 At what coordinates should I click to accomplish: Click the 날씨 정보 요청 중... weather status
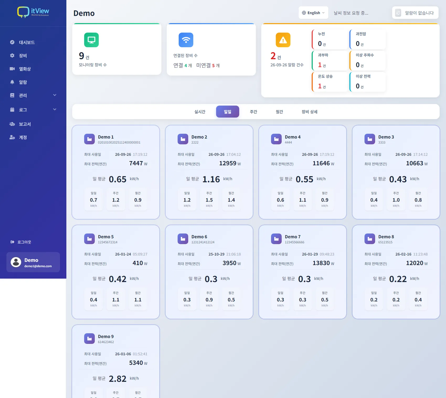(351, 13)
